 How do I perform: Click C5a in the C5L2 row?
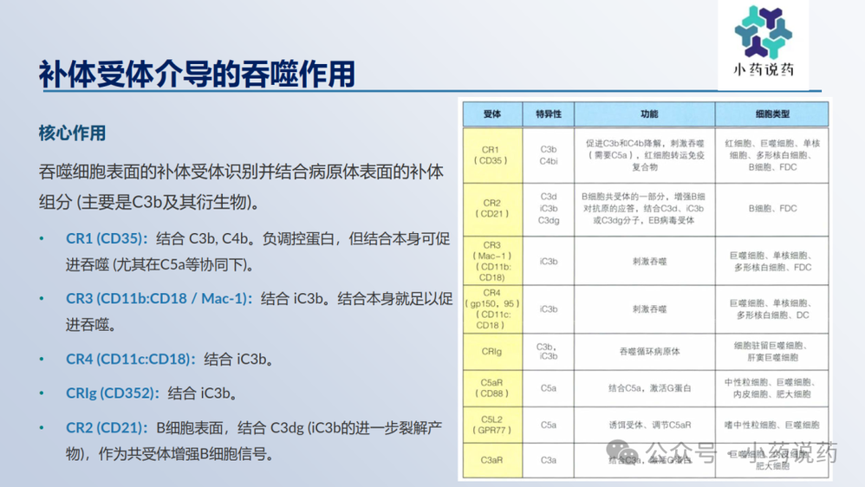(549, 425)
